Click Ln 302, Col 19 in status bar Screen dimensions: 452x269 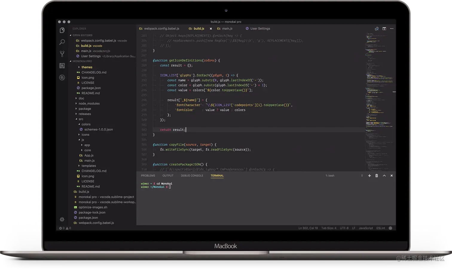[308, 228]
